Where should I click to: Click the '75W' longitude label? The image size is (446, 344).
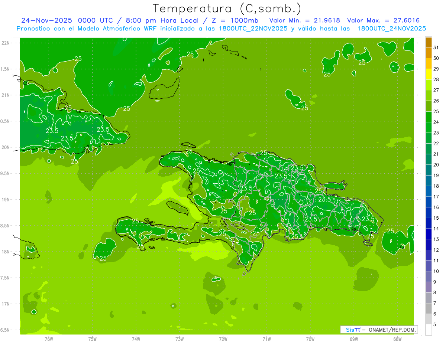click(93, 339)
